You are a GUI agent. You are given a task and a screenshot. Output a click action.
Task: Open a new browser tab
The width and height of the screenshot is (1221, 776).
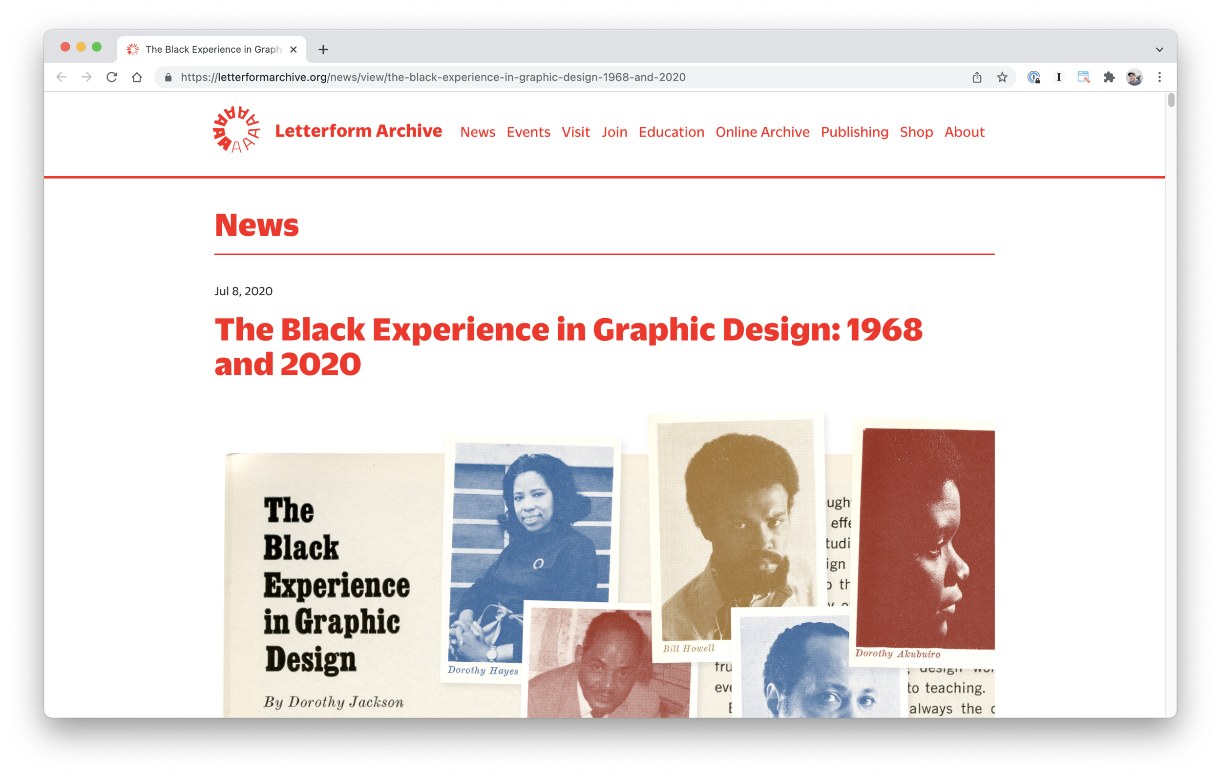[x=323, y=49]
